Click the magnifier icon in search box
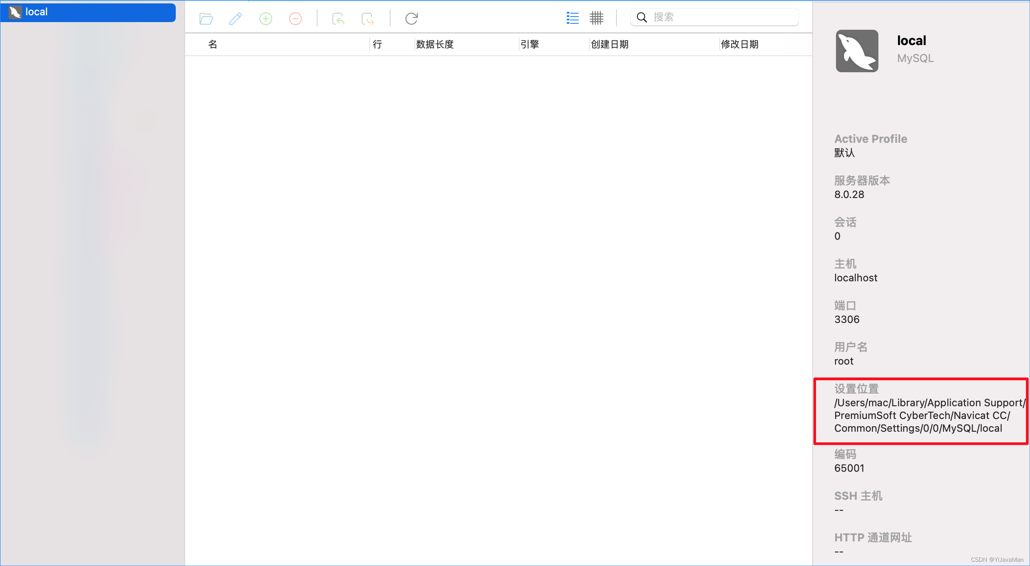Viewport: 1030px width, 566px height. pyautogui.click(x=642, y=17)
